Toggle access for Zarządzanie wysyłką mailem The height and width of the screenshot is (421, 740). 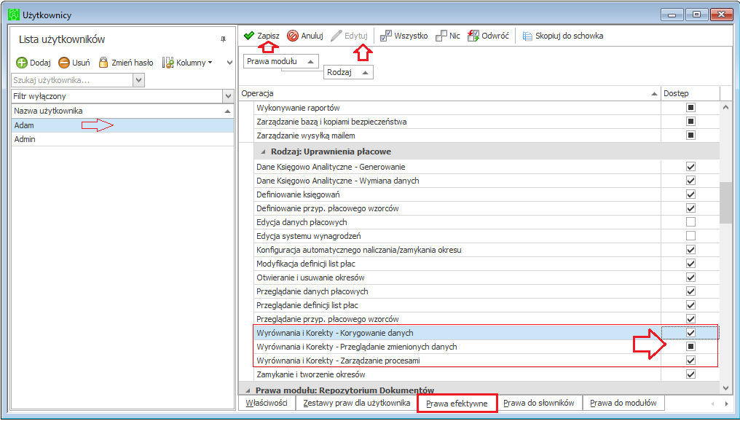pyautogui.click(x=690, y=135)
